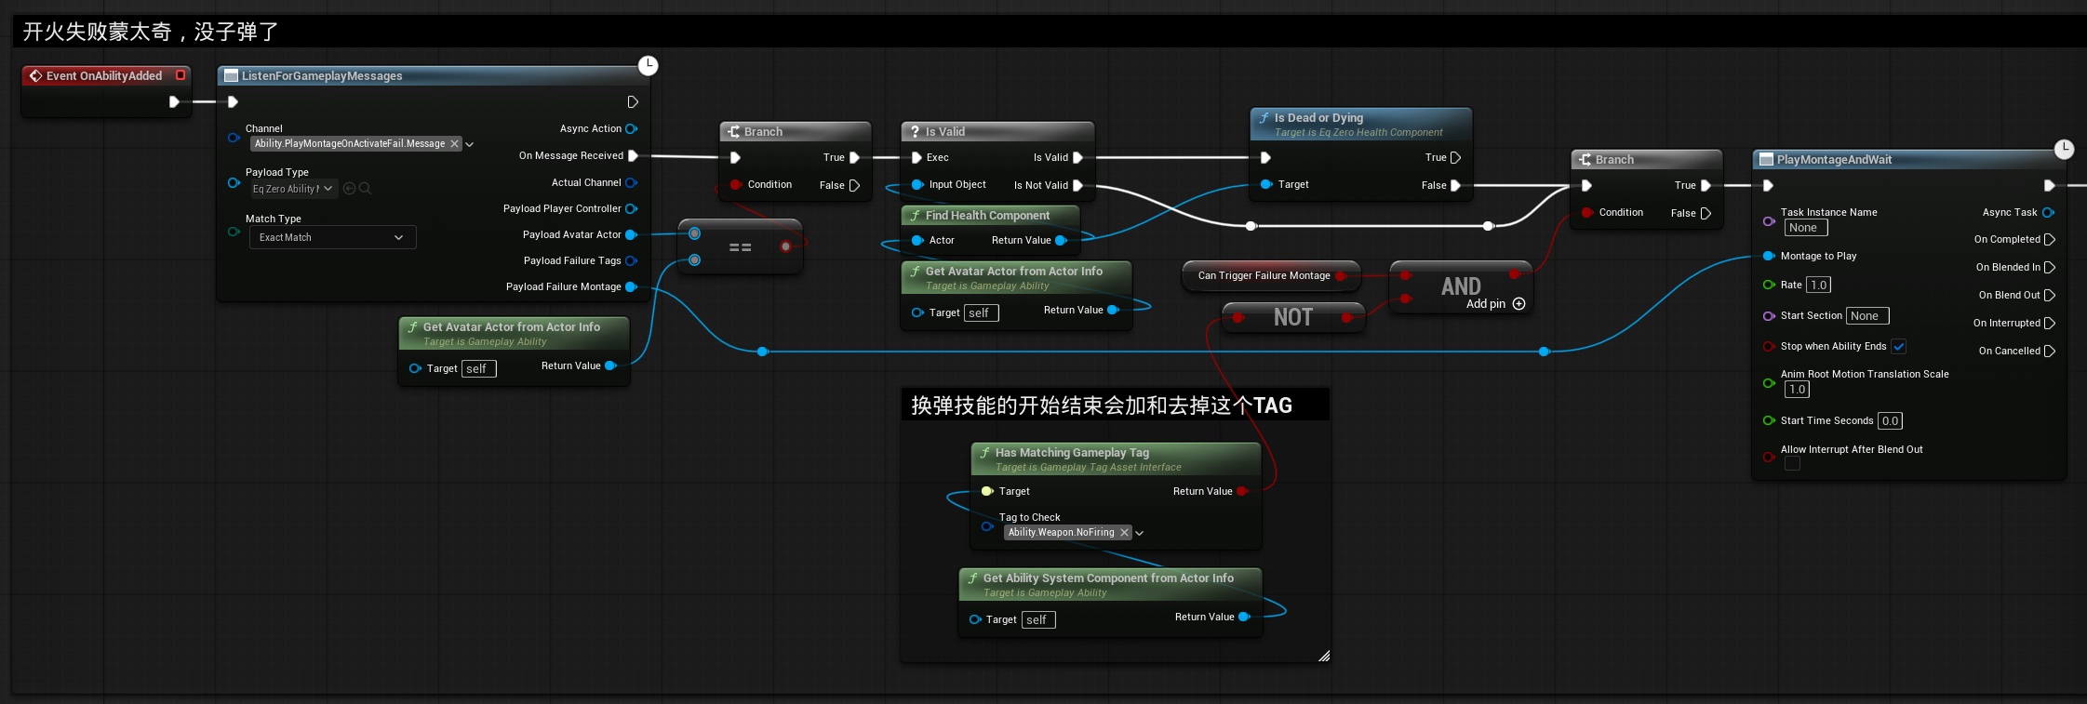Select the Can Trigger Failure Montage variable node
2087x704 pixels.
[x=1264, y=276]
